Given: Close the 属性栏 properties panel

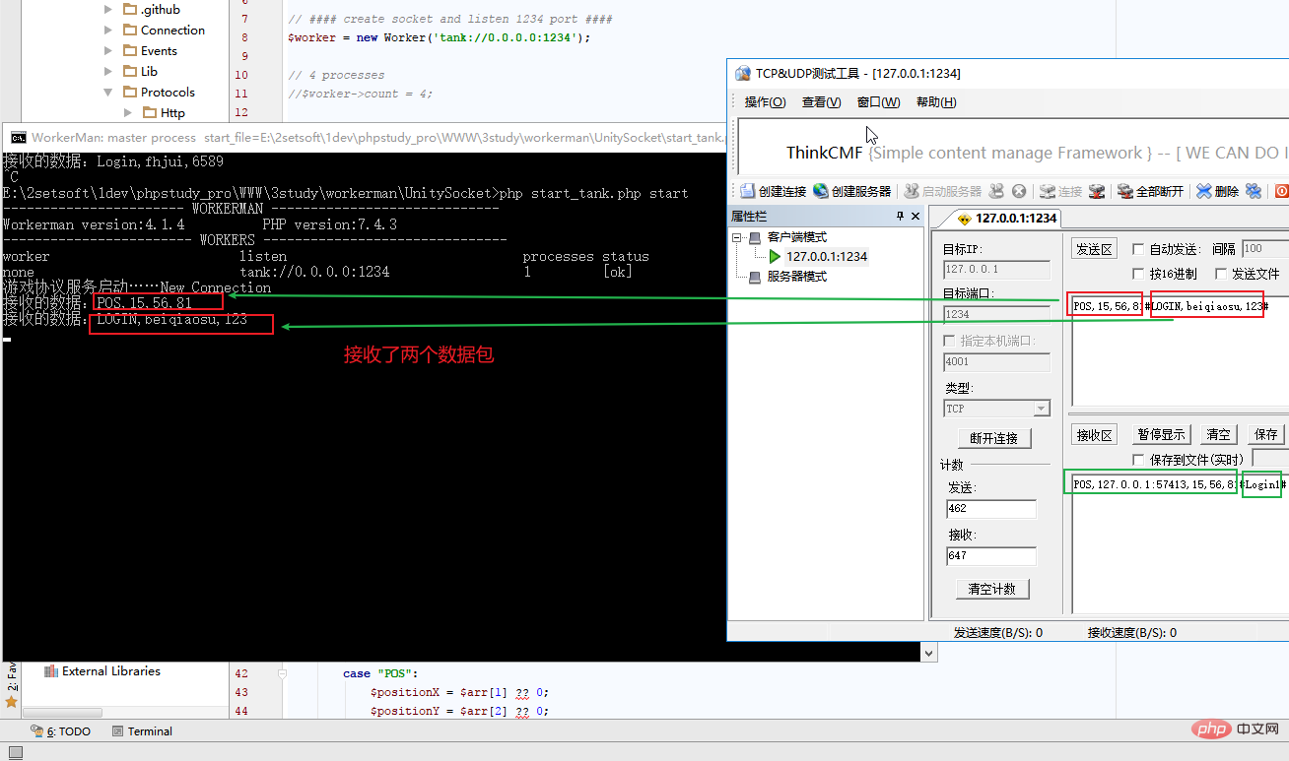Looking at the screenshot, I should pyautogui.click(x=915, y=217).
